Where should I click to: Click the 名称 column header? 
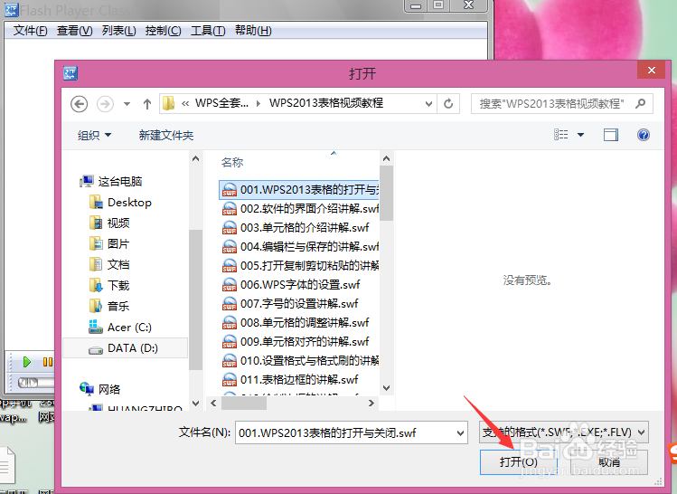click(x=232, y=163)
